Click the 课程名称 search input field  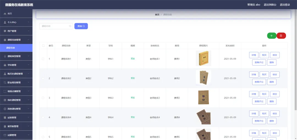pyautogui.click(x=55, y=26)
